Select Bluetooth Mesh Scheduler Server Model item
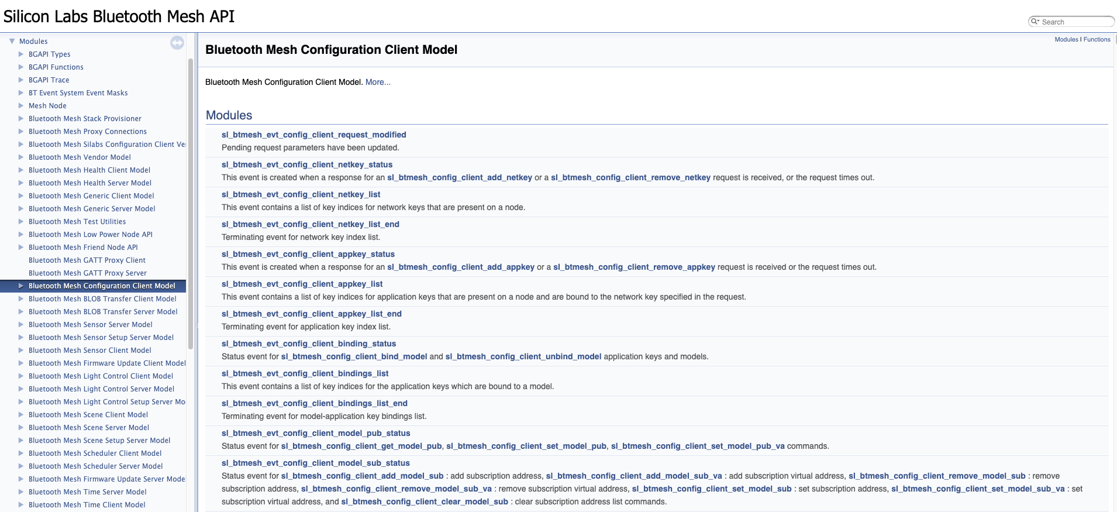Viewport: 1117px width, 512px height. point(96,466)
